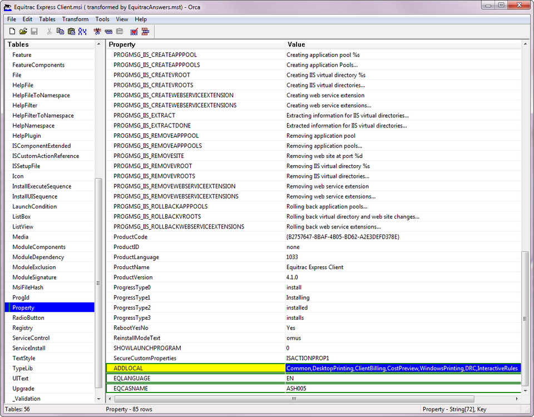Click the property grid scroll right arrow
This screenshot has width=534, height=417.
[517, 399]
